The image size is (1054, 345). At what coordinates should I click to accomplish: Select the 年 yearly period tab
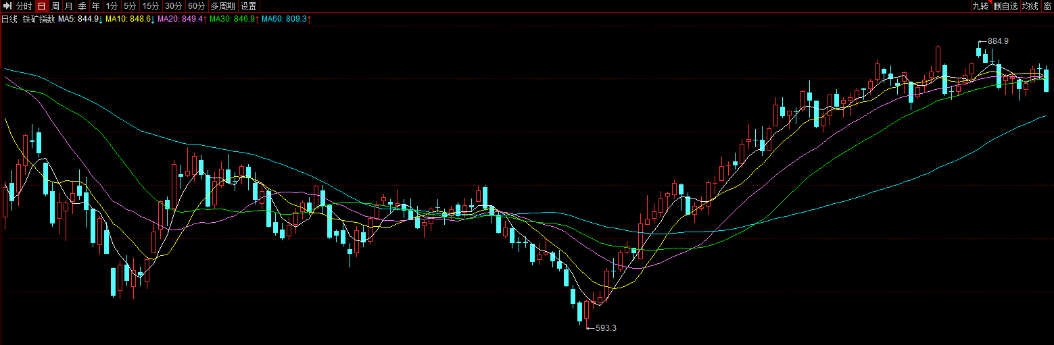point(96,6)
